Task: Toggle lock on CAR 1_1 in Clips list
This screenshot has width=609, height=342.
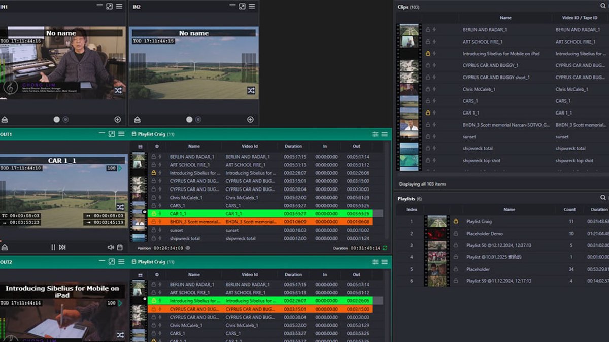Action: click(x=428, y=113)
